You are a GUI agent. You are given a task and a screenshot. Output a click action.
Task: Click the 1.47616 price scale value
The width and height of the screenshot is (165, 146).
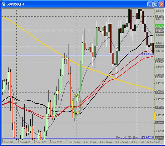coord(160,43)
